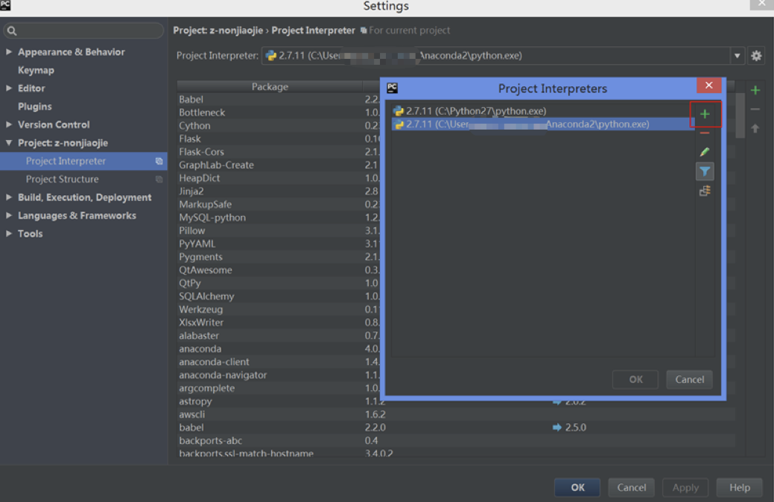Toggle the blue filter icon in Project Interpreters
The height and width of the screenshot is (502, 774).
click(x=705, y=171)
